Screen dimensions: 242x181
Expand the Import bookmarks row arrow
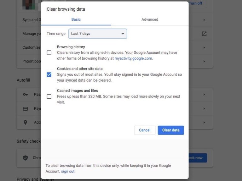(204, 61)
